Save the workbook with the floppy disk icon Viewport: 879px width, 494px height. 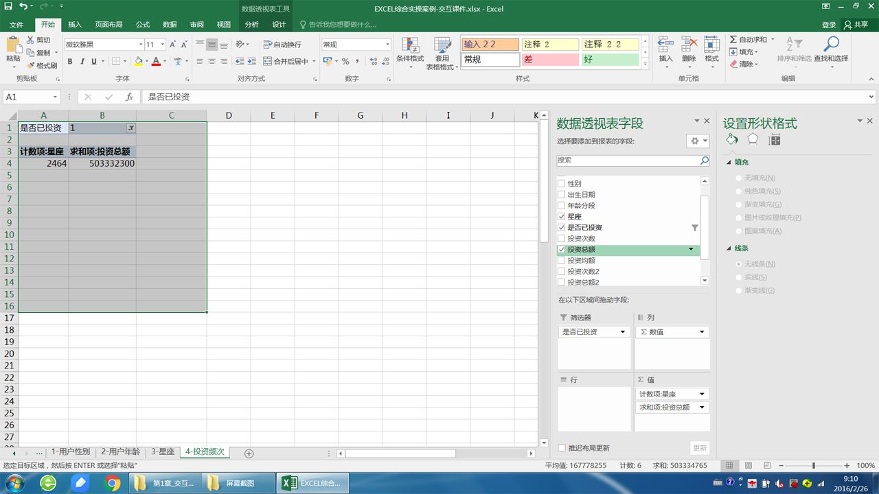click(8, 6)
